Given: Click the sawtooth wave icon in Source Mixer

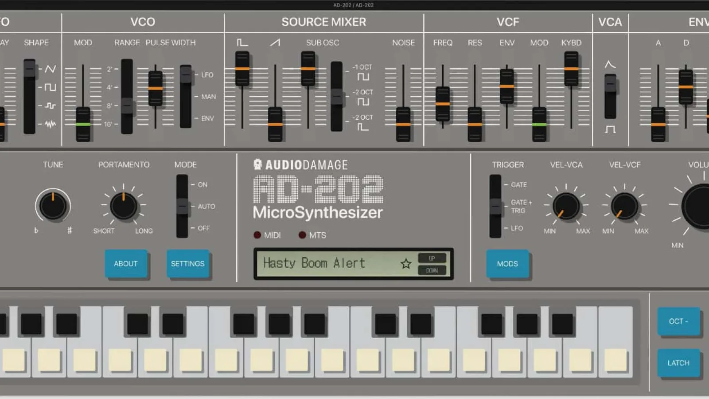Looking at the screenshot, I should click(x=275, y=43).
